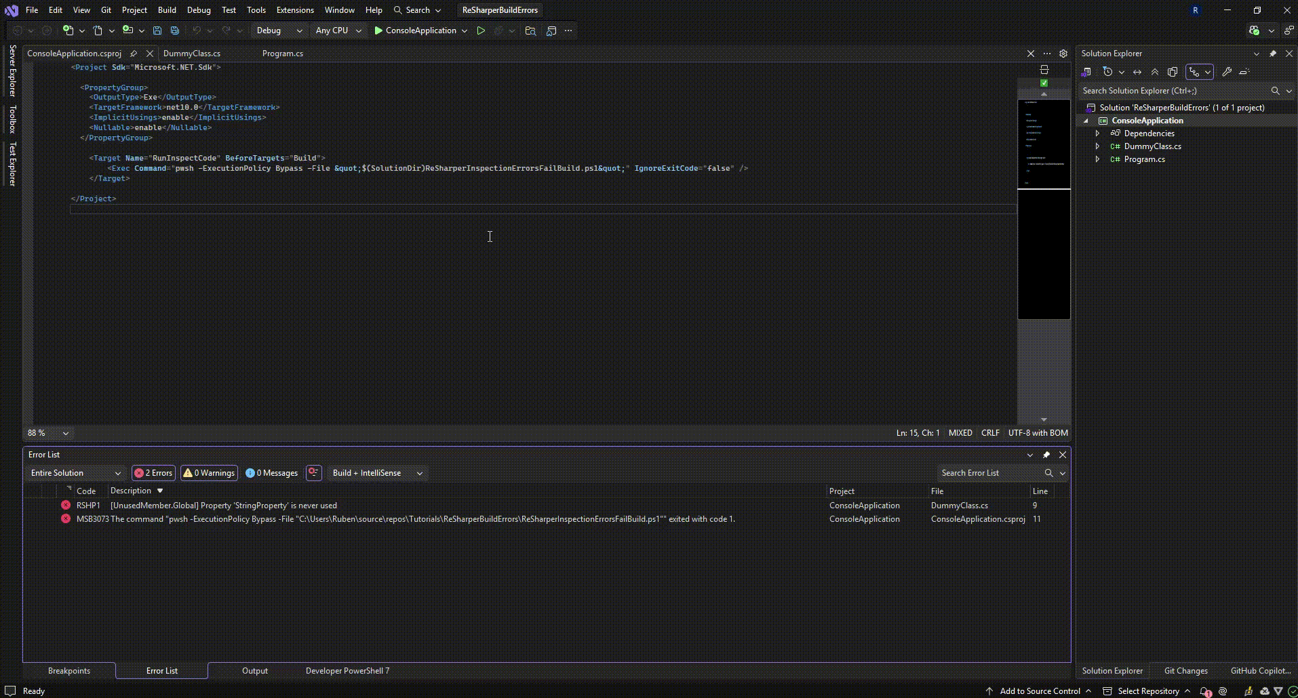The image size is (1298, 698).
Task: Click the New Project toolbar icon
Action: [x=68, y=30]
